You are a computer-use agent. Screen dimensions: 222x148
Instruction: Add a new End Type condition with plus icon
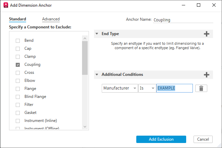pos(206,34)
